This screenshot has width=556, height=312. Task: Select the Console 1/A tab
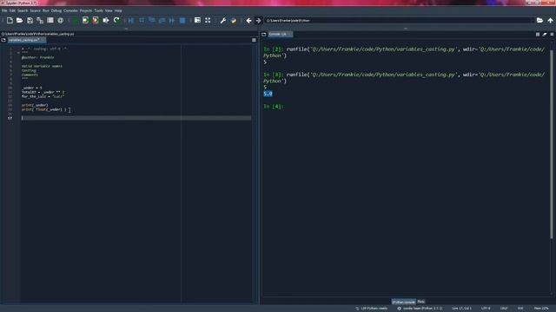coord(280,35)
